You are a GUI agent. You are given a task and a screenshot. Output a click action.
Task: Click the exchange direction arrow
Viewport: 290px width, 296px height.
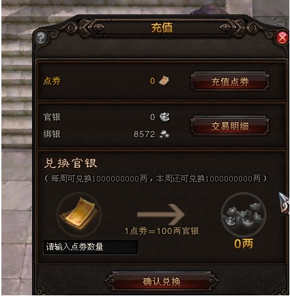pos(161,214)
